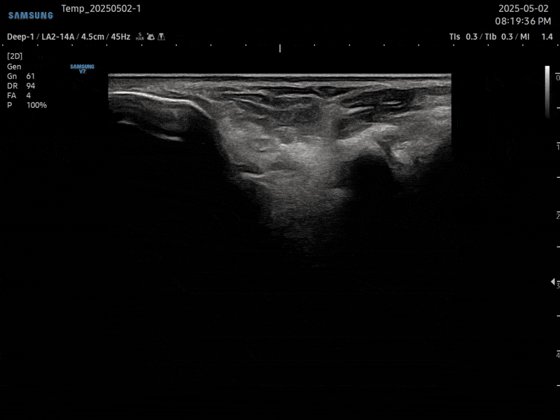
Task: Click the patient ID Temp_20250502-1
Action: [x=101, y=8]
